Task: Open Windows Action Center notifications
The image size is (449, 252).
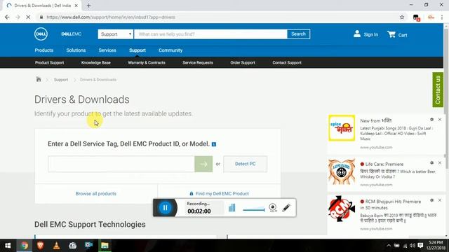Action: 420,246
